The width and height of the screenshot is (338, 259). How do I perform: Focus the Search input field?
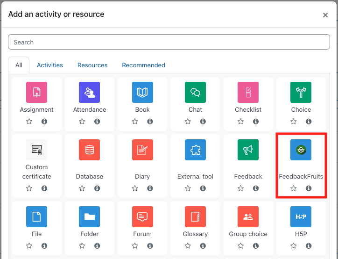click(x=169, y=42)
